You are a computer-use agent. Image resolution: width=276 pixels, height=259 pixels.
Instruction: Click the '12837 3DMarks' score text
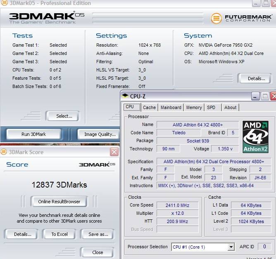point(59,185)
